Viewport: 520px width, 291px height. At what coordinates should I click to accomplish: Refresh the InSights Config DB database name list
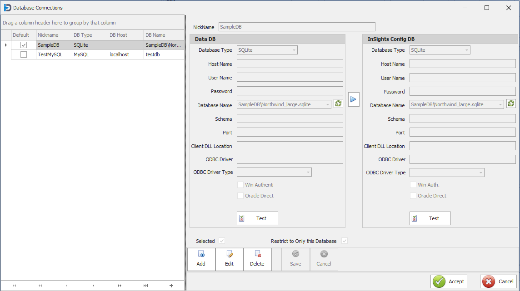point(511,104)
